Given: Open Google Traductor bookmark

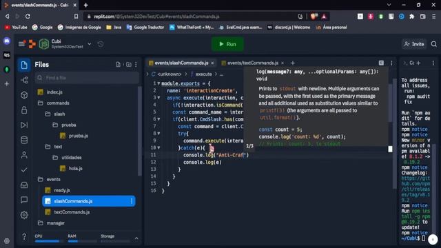Looking at the screenshot, I should coord(145,28).
